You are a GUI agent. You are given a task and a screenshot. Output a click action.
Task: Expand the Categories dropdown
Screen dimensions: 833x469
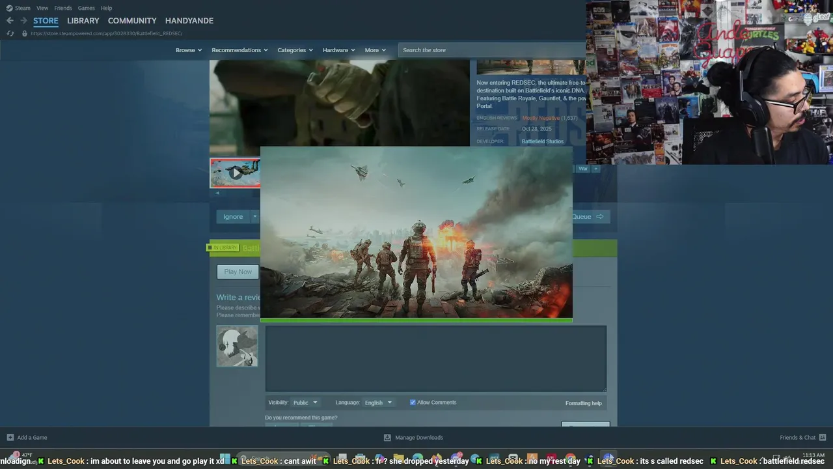coord(295,50)
